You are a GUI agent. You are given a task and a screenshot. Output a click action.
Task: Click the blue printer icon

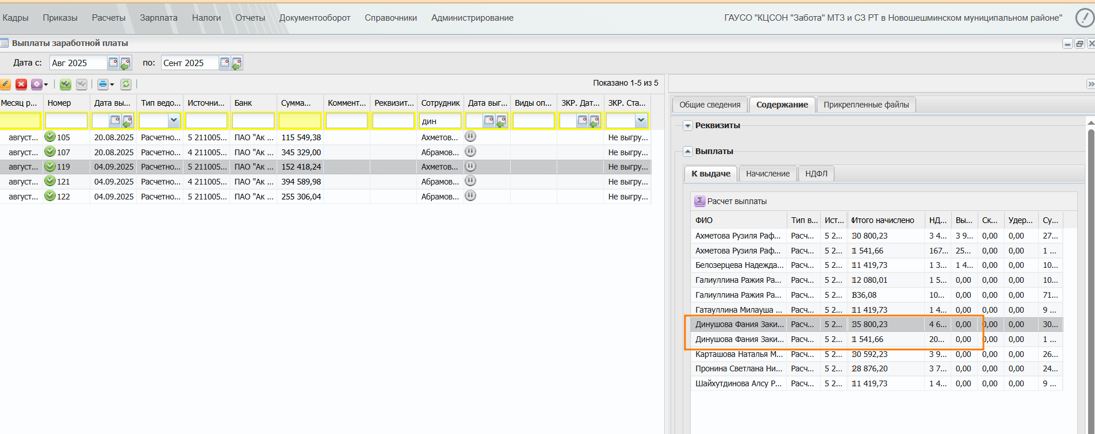pos(103,85)
